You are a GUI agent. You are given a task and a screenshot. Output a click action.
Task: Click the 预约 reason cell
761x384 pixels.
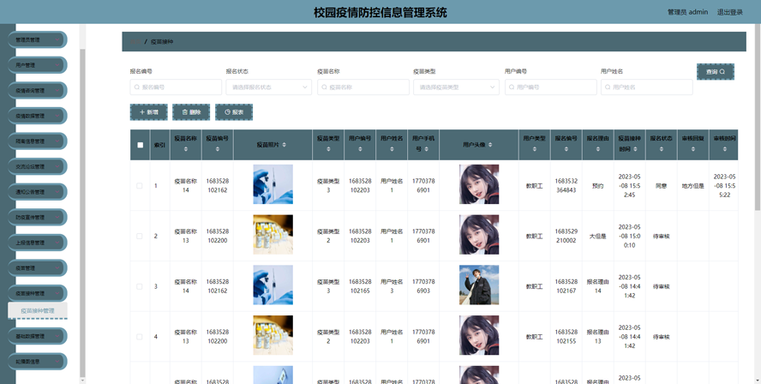pos(598,185)
